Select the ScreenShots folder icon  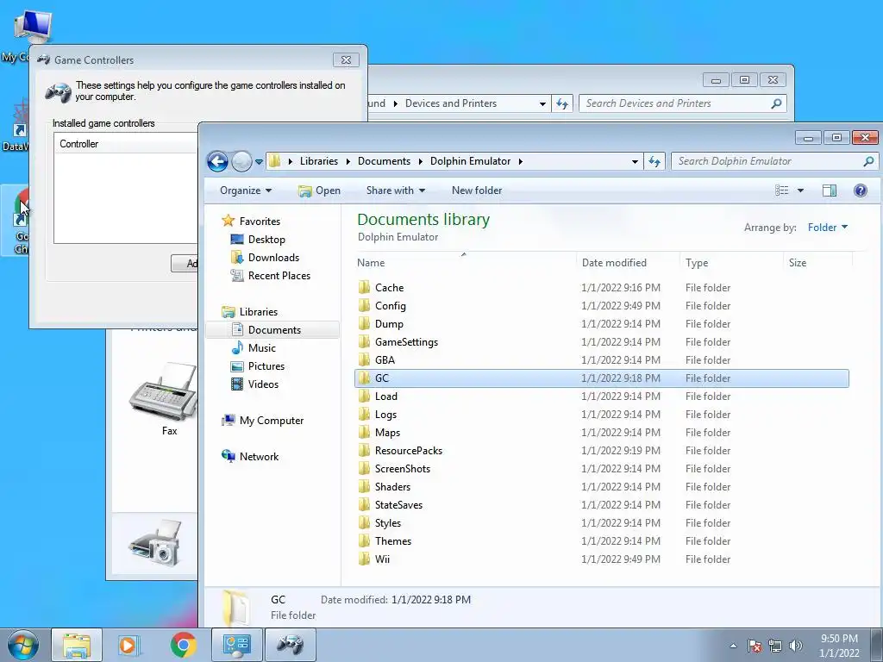point(365,468)
